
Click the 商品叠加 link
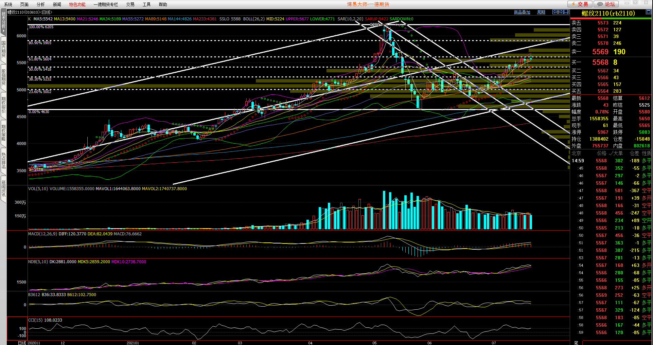[522, 12]
